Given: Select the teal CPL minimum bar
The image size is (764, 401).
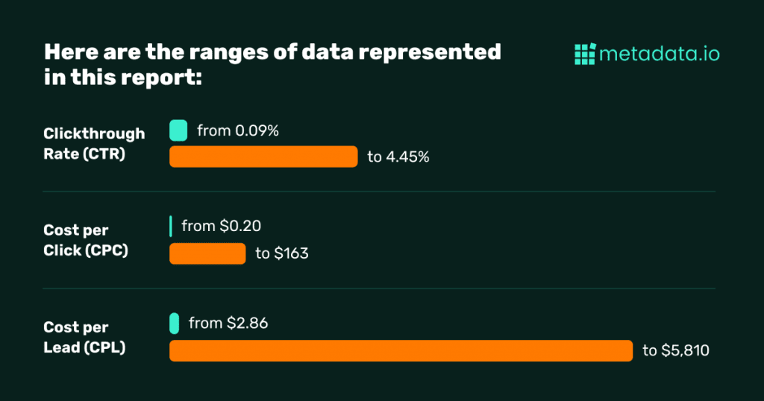Looking at the screenshot, I should [175, 323].
